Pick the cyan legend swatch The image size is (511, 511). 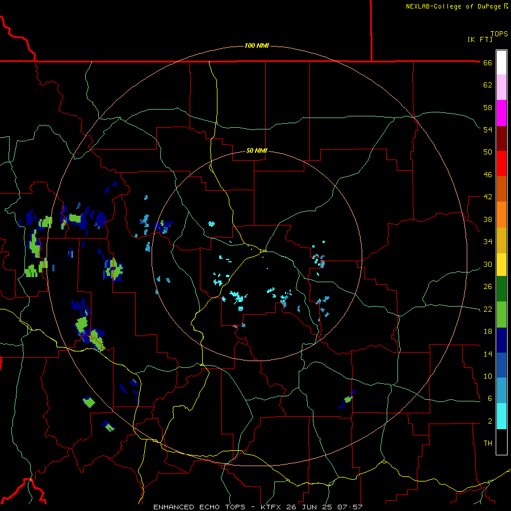tap(501, 416)
